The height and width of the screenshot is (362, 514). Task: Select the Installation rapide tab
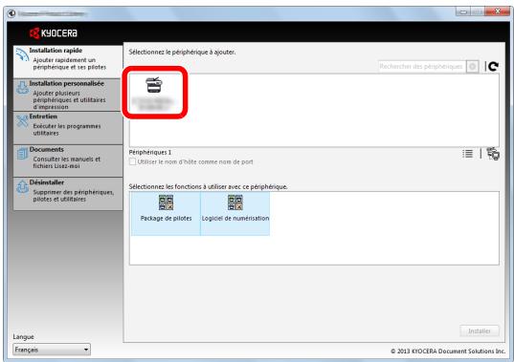pyautogui.click(x=68, y=61)
